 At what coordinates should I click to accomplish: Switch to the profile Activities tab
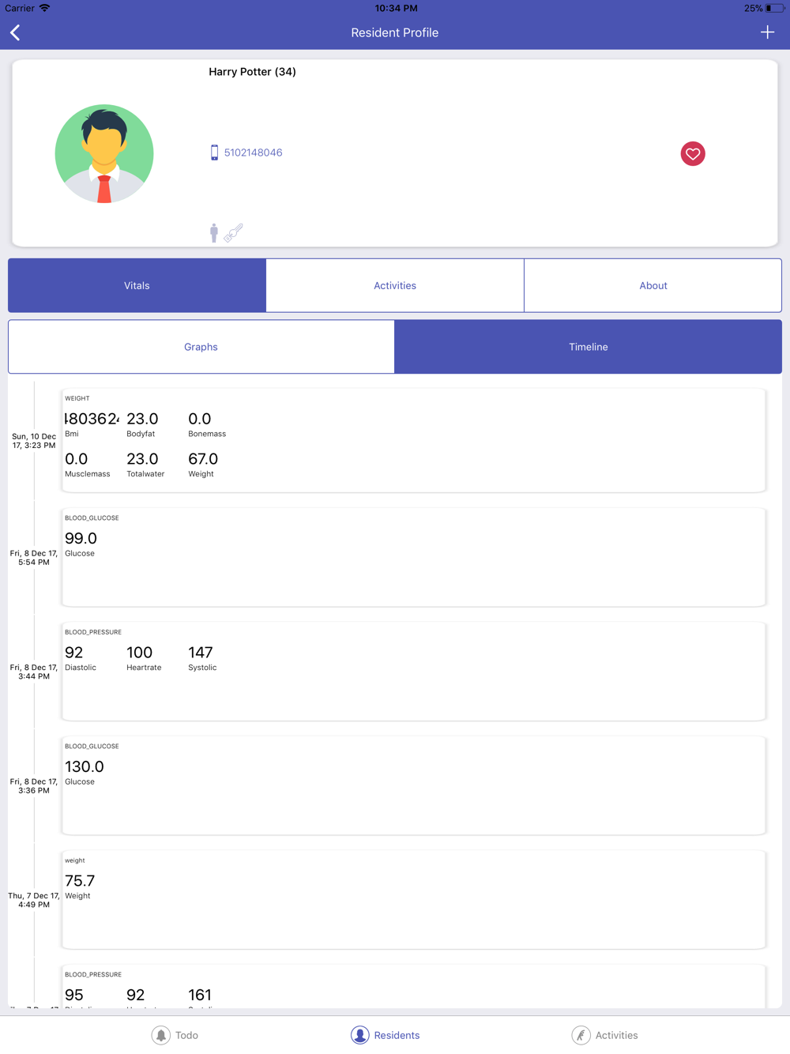[395, 285]
